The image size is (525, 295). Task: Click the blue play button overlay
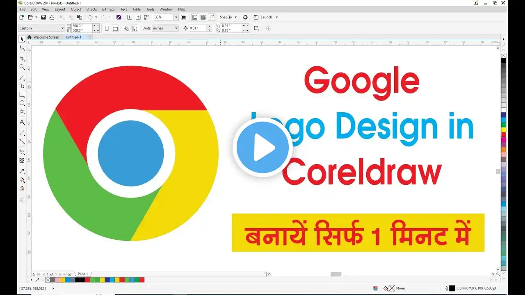pos(262,147)
